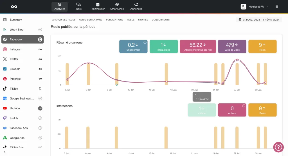Select Instagram in the sidebar
288x156 pixels.
tap(16, 49)
